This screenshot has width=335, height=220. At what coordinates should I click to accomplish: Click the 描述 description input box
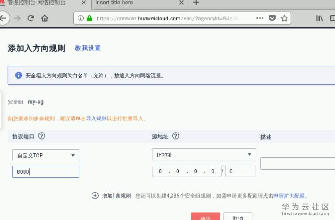coord(297,163)
